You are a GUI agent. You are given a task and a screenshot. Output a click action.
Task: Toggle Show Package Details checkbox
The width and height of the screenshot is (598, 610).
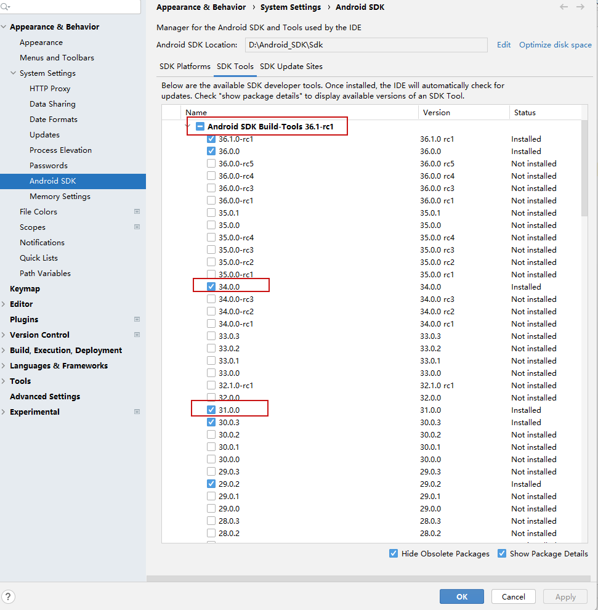502,553
